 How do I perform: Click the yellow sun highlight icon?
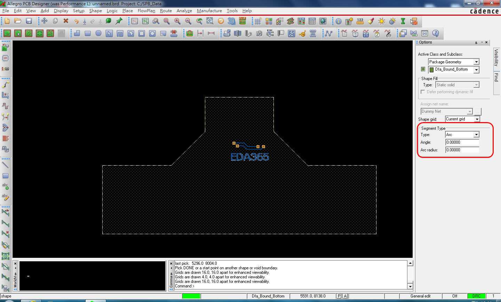click(382, 21)
